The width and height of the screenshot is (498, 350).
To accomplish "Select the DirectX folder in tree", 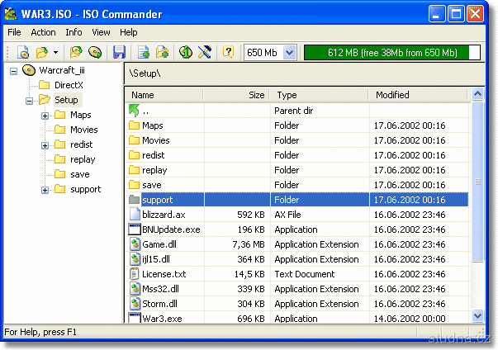I will point(69,85).
